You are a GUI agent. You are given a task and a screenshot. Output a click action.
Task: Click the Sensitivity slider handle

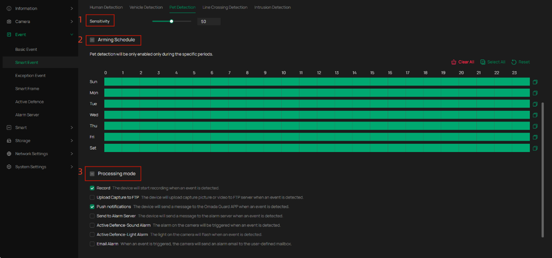172,21
